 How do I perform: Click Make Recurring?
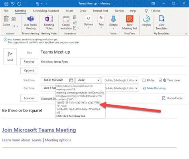point(154,88)
